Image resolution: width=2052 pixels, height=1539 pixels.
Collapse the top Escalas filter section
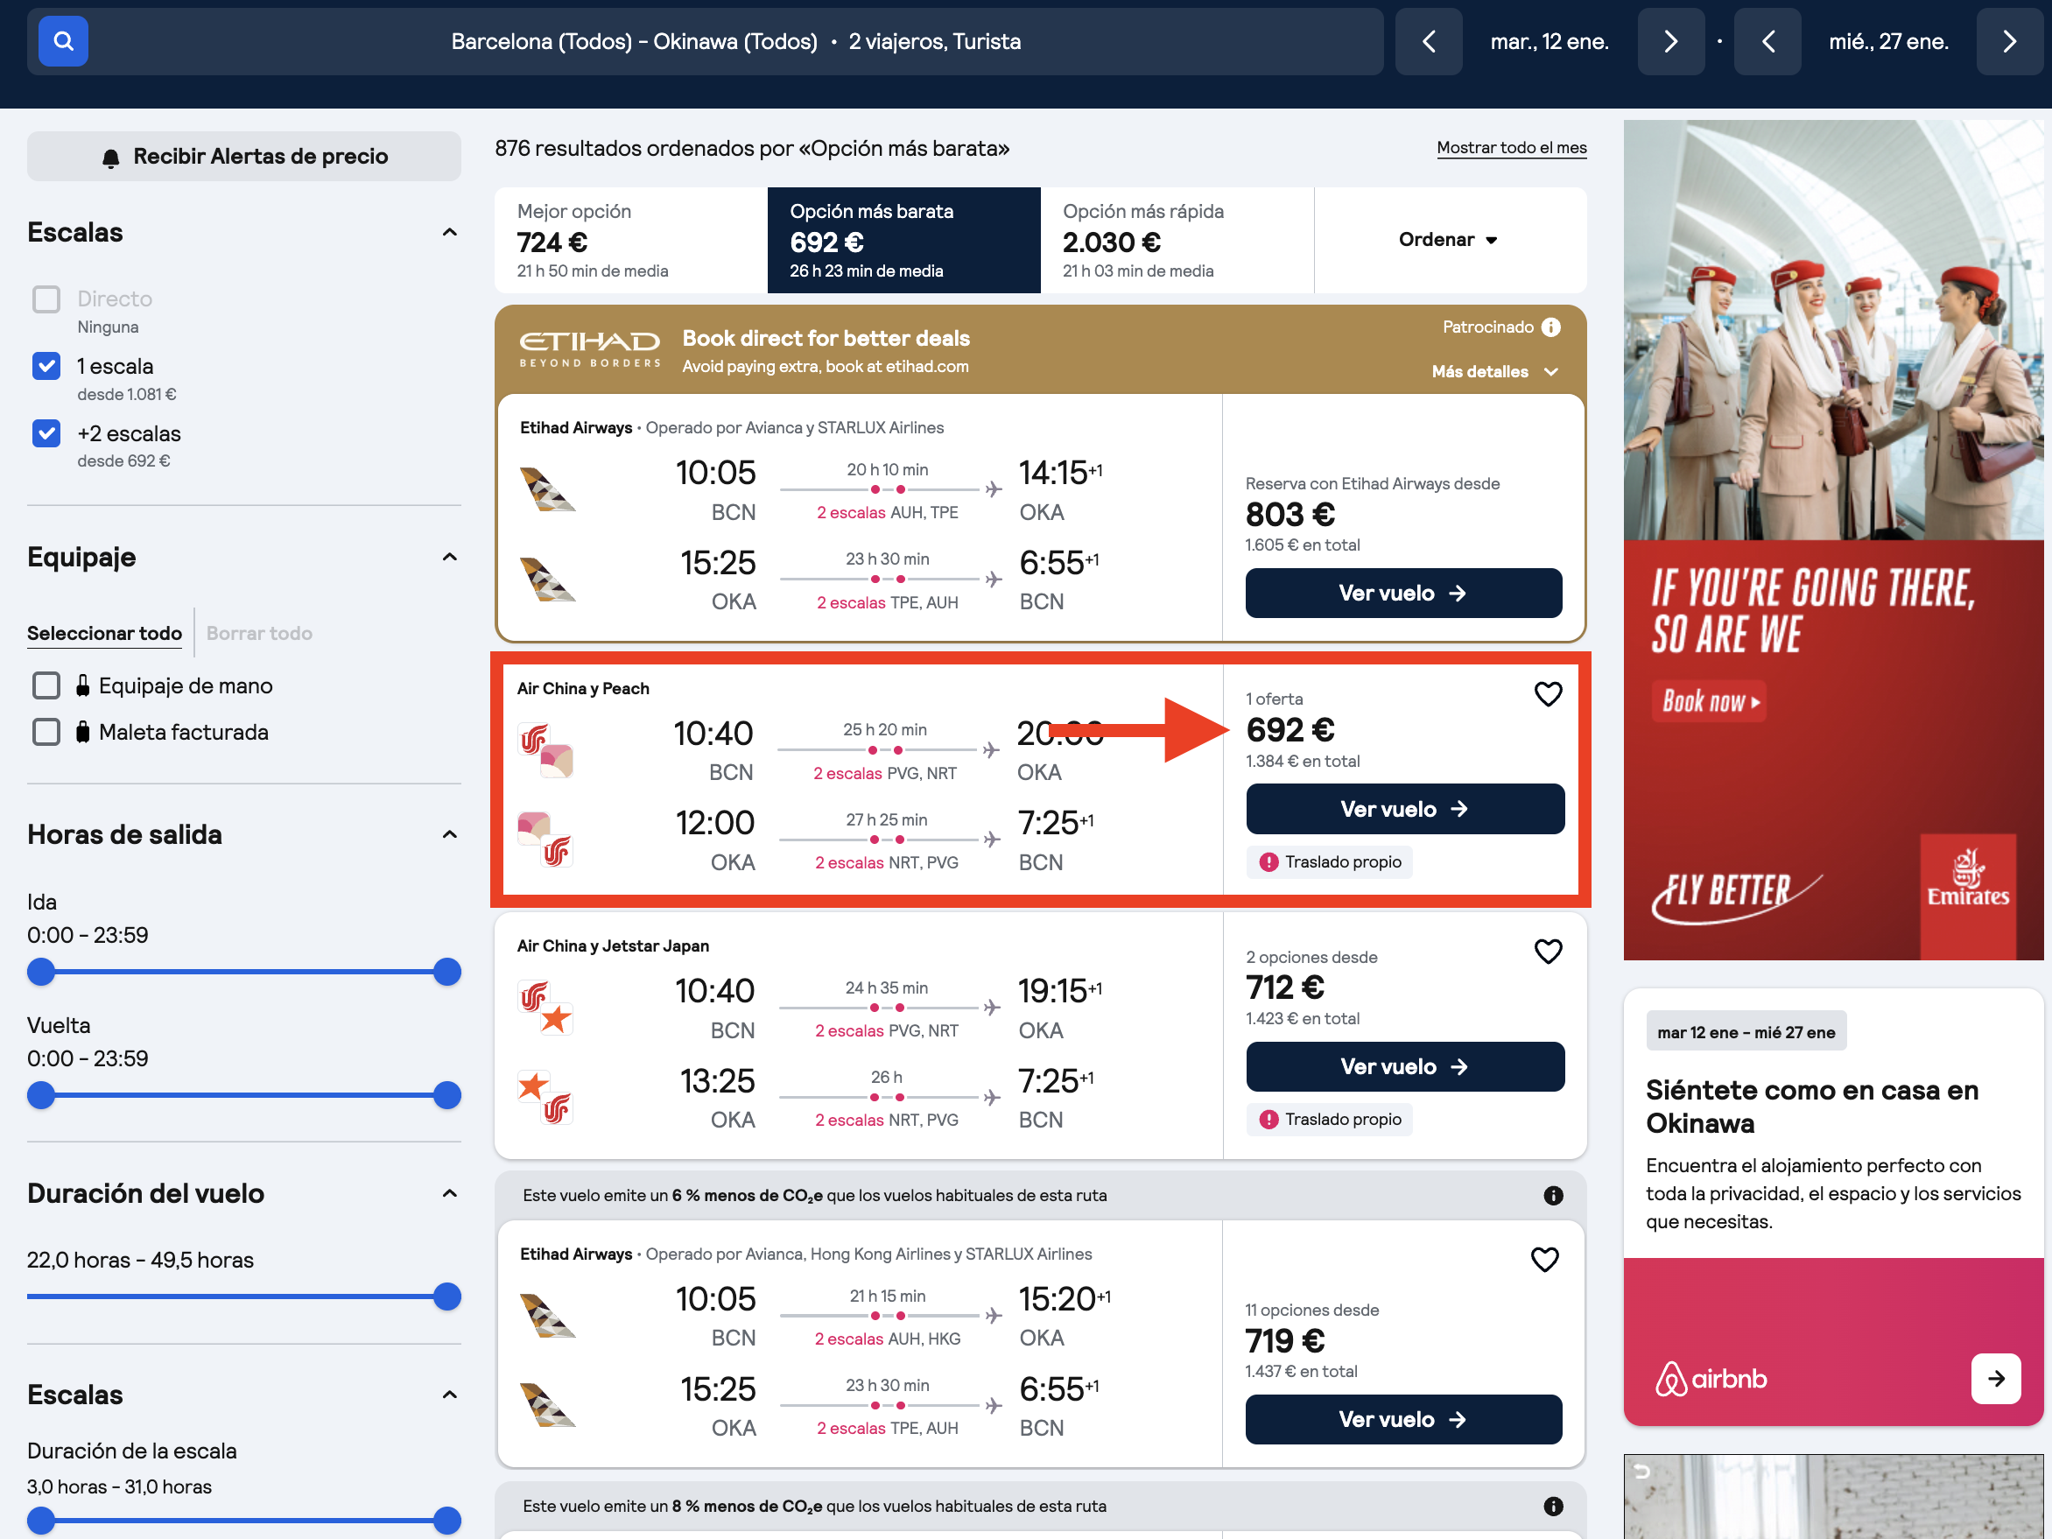tap(450, 232)
